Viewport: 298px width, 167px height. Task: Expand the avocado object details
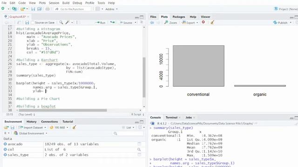coord(5,144)
